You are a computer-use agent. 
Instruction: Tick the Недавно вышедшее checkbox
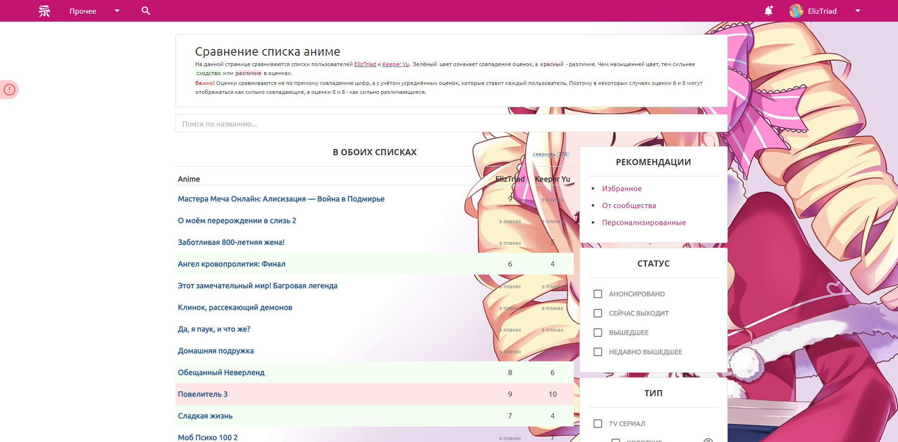click(598, 352)
